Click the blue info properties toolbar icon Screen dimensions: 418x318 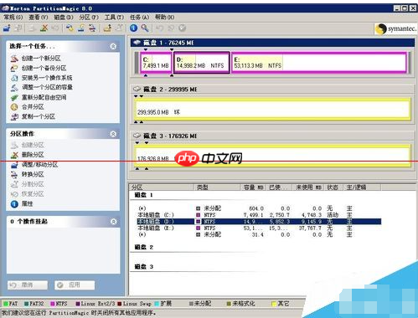coord(134,28)
